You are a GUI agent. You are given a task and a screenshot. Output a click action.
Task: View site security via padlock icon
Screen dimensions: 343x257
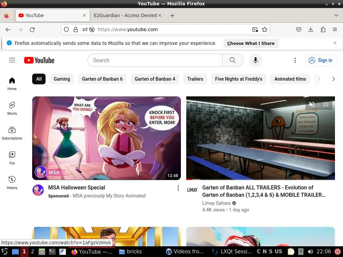(76, 29)
